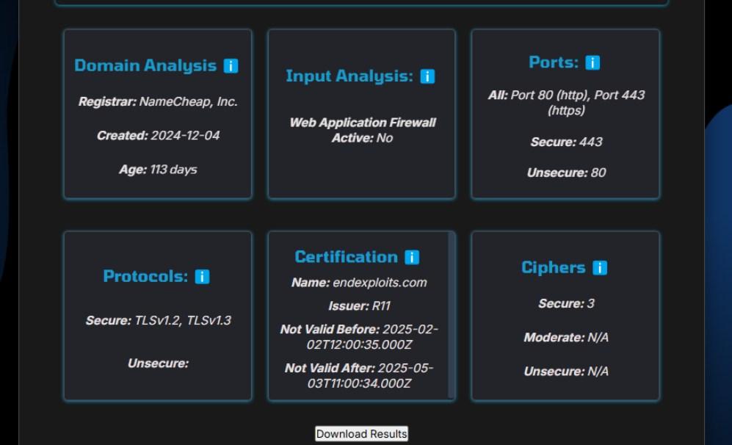
Task: Click the Registrar NameCheap, Inc. text
Action: [x=158, y=101]
